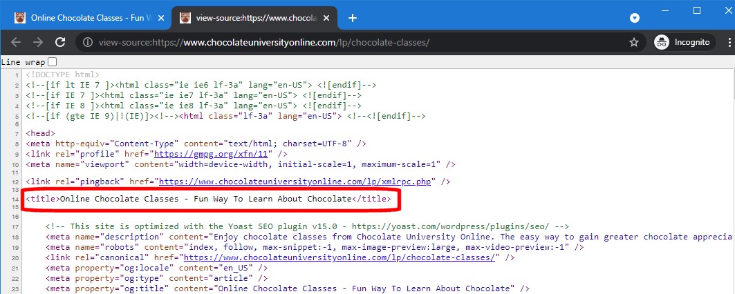Maximize the browser window
Image resolution: width=735 pixels, height=294 pixels.
[696, 10]
